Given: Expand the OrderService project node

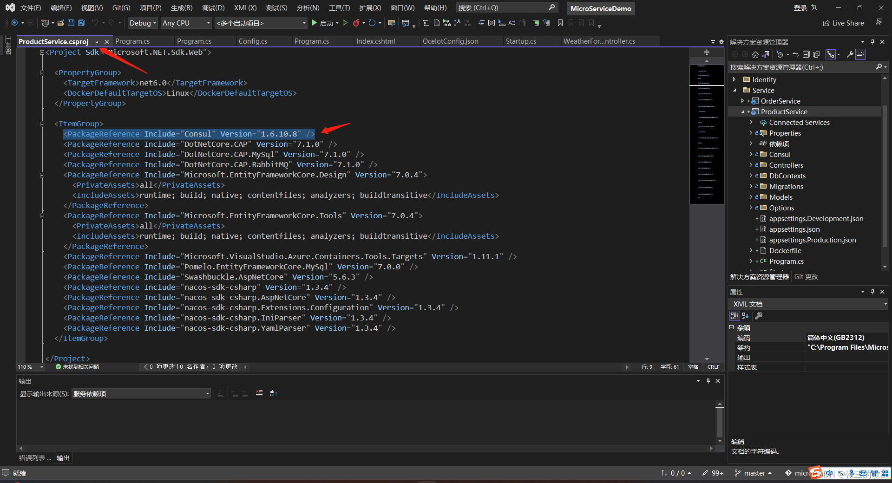Looking at the screenshot, I should [x=742, y=101].
